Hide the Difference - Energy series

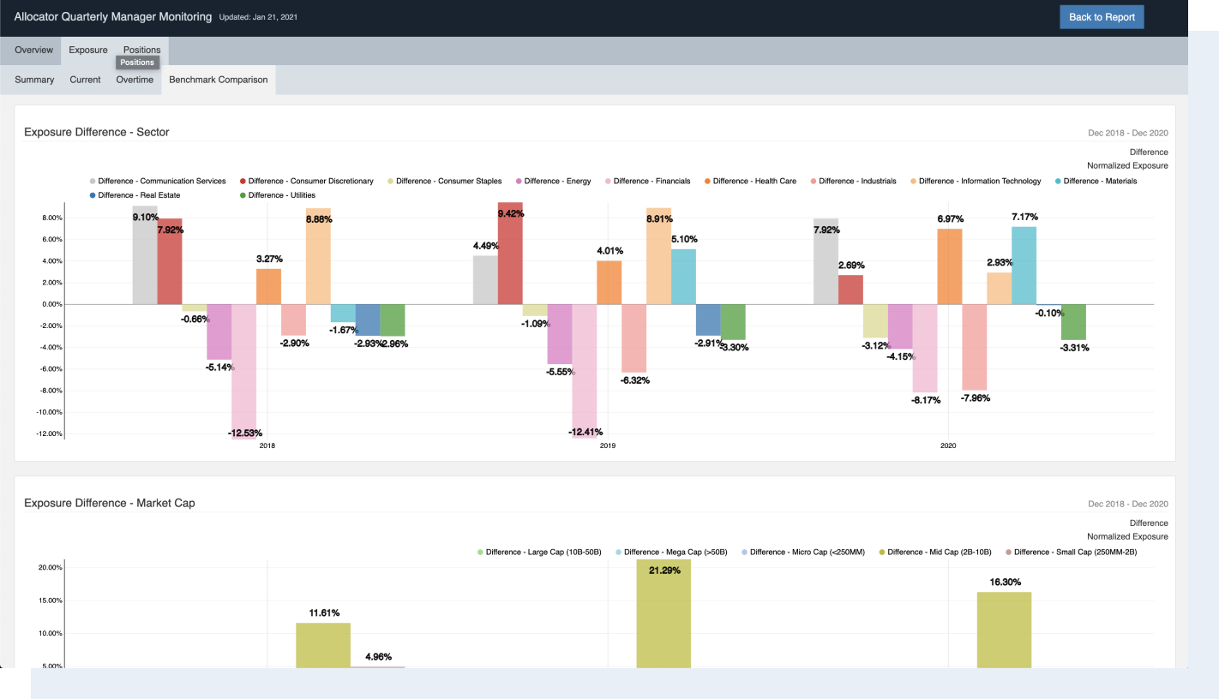pyautogui.click(x=555, y=181)
